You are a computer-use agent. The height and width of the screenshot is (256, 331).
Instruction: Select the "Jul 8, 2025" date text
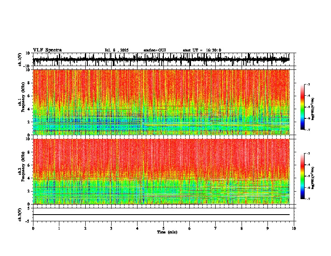point(117,50)
